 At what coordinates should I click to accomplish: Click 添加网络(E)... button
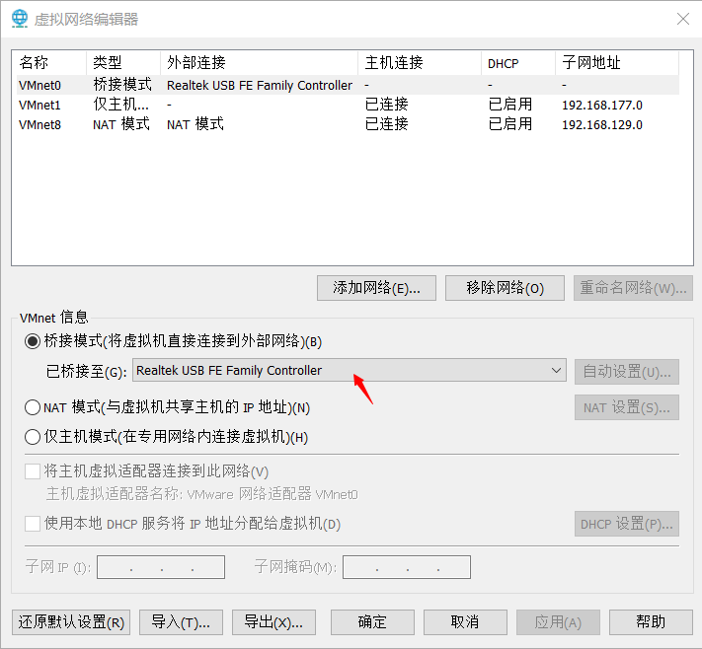(376, 288)
